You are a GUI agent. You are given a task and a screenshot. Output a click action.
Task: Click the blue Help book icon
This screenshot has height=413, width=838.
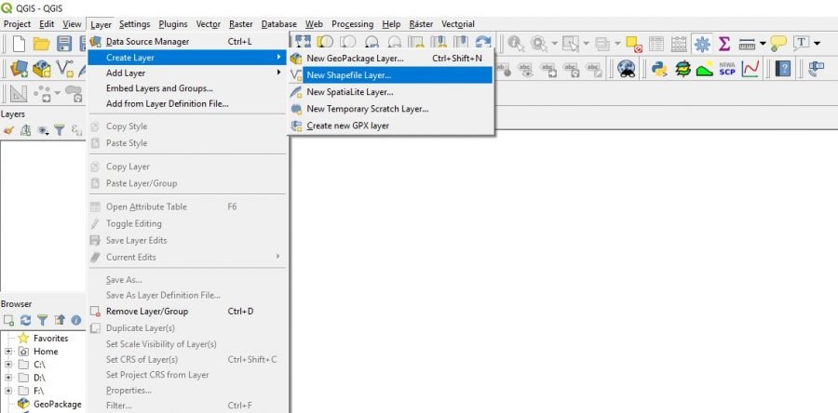783,68
